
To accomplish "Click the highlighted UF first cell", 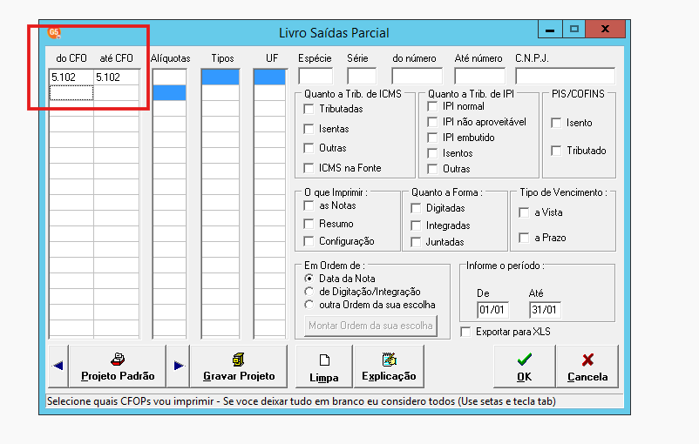I will pos(269,77).
